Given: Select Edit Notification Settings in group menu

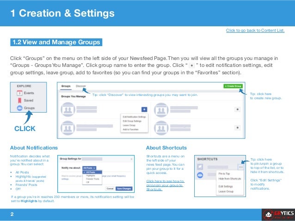Looking at the screenshot, I should [x=135, y=117].
